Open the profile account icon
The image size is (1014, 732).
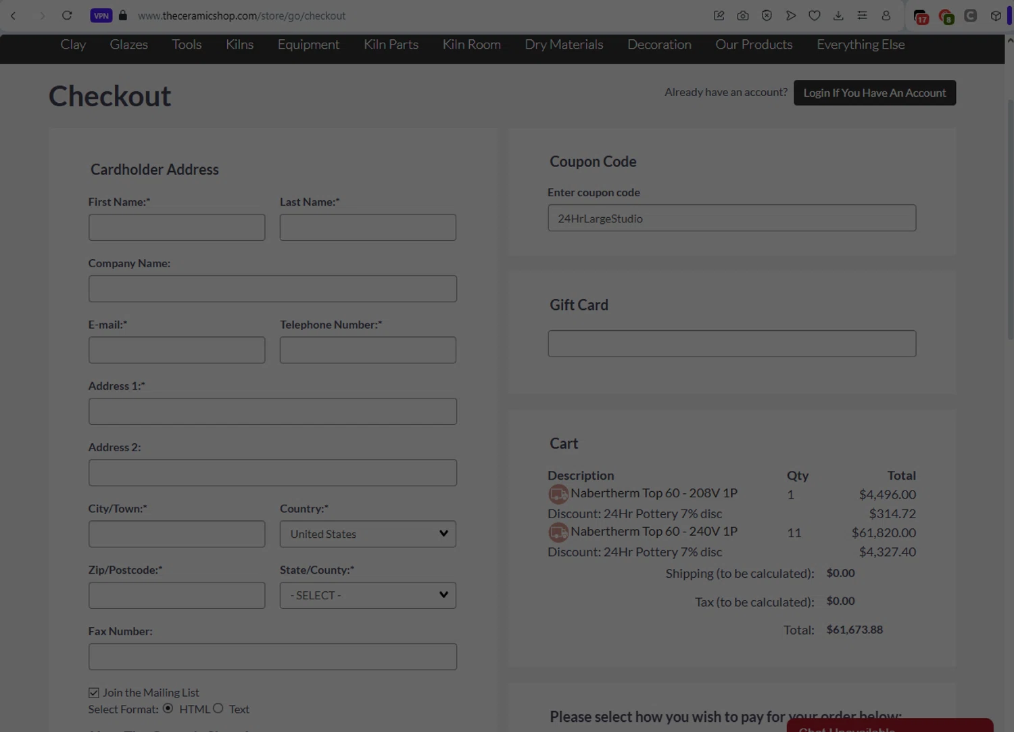[x=886, y=16]
